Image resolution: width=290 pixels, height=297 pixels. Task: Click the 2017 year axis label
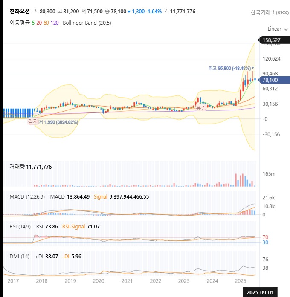pyautogui.click(x=13, y=281)
